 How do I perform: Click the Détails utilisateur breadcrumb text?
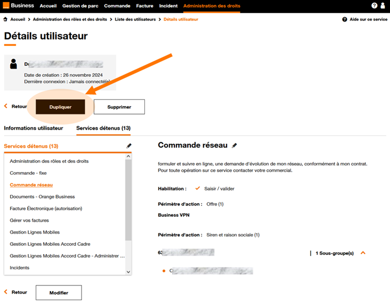[x=181, y=20]
